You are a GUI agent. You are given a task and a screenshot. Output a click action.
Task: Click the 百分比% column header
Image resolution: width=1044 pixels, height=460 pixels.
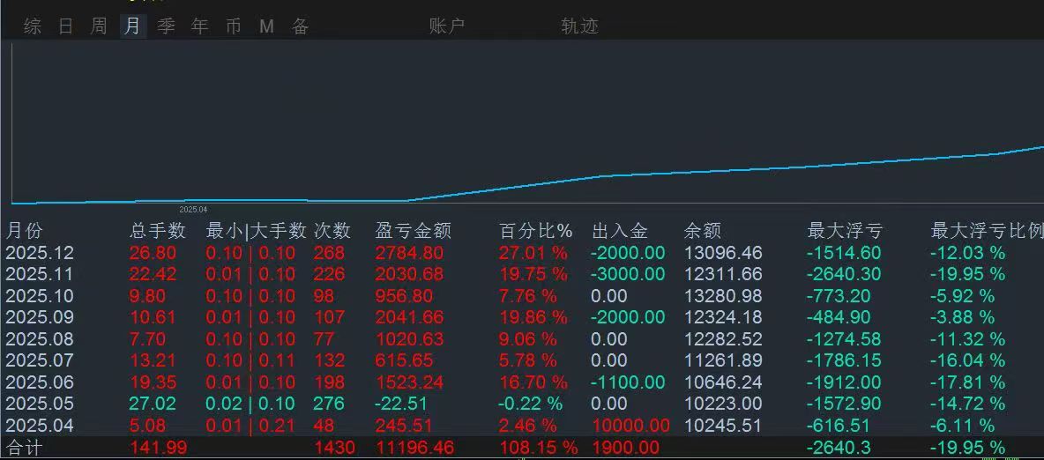[536, 231]
